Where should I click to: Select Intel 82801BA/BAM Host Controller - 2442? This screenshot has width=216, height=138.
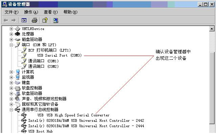86,120
